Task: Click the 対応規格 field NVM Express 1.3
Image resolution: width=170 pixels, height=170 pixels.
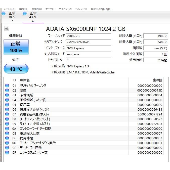Action: [117, 66]
